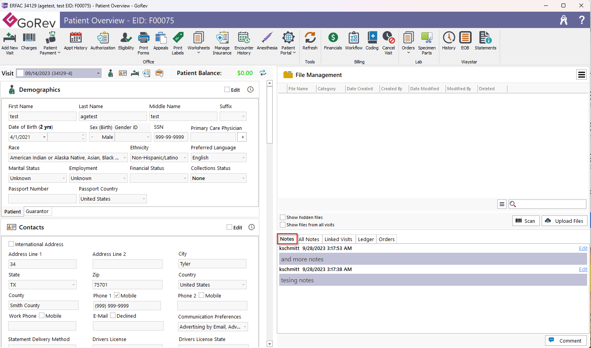Click the Scan button
The height and width of the screenshot is (348, 591).
[526, 221]
